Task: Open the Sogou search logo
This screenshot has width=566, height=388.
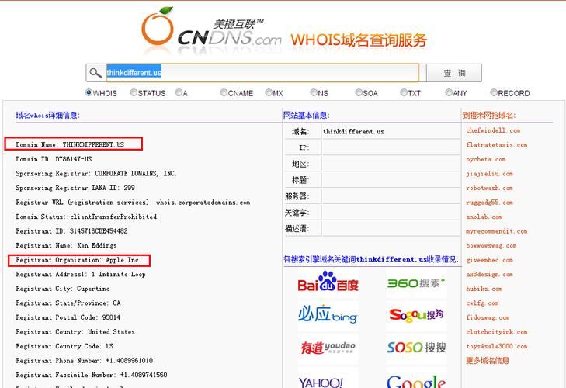Action: point(416,315)
